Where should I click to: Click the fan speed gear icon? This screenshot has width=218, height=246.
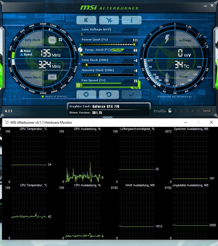[x=78, y=85]
